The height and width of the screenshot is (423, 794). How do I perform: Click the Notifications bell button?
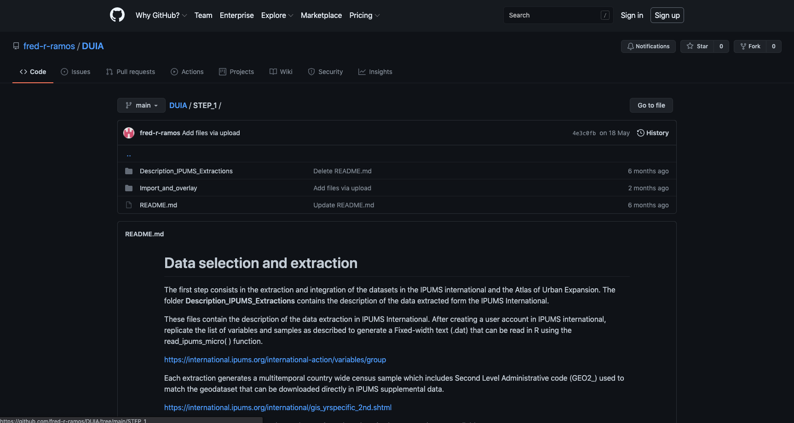(648, 46)
